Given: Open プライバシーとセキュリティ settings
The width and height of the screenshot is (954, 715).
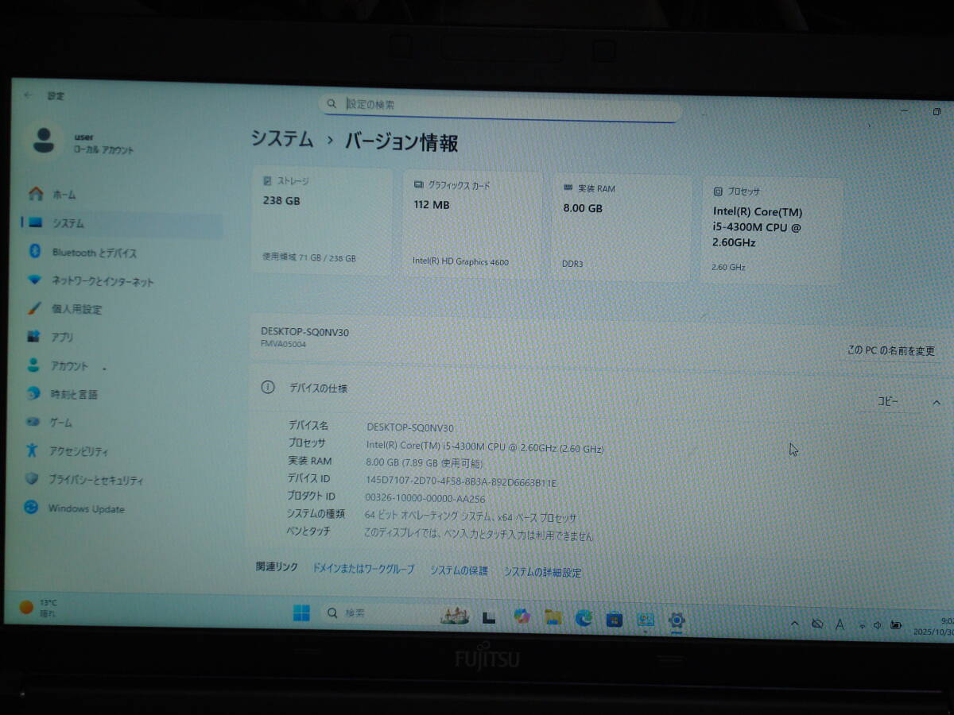Looking at the screenshot, I should [x=95, y=480].
